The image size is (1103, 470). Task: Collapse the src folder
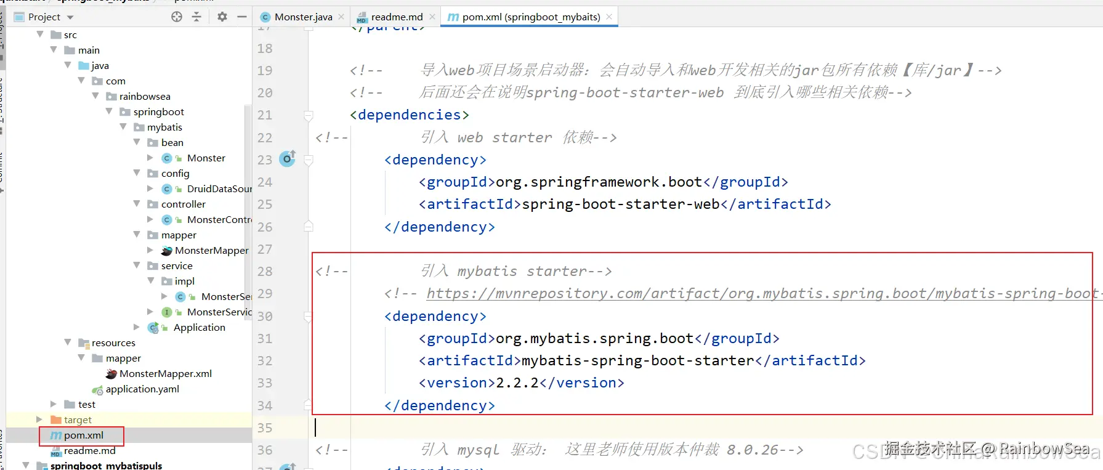click(x=40, y=34)
